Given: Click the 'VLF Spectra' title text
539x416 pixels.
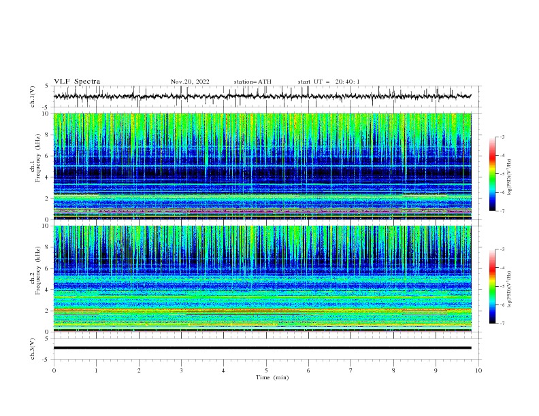Looking at the screenshot, I should (77, 82).
